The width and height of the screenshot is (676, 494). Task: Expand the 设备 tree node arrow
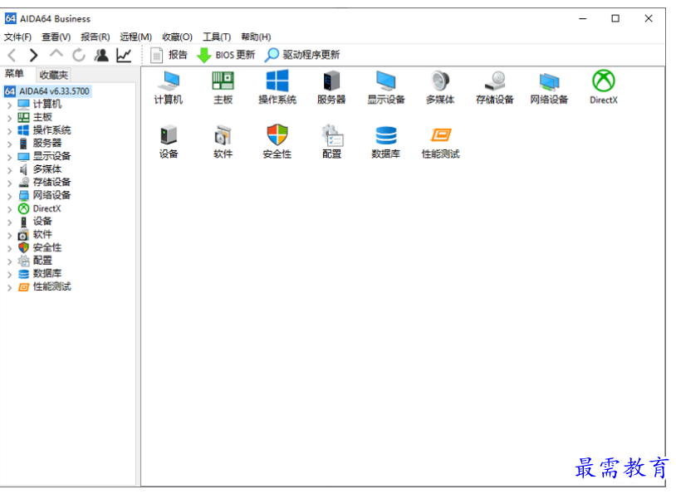click(9, 222)
